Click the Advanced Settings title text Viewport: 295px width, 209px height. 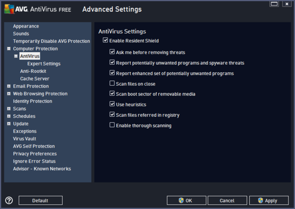pos(112,9)
